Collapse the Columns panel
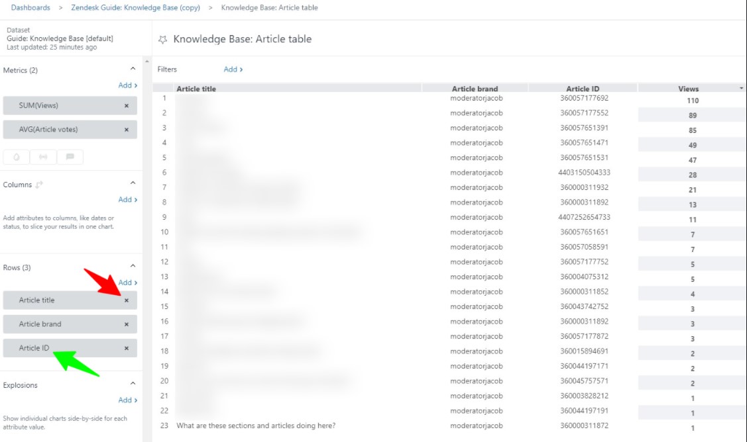The image size is (747, 442). 133,183
